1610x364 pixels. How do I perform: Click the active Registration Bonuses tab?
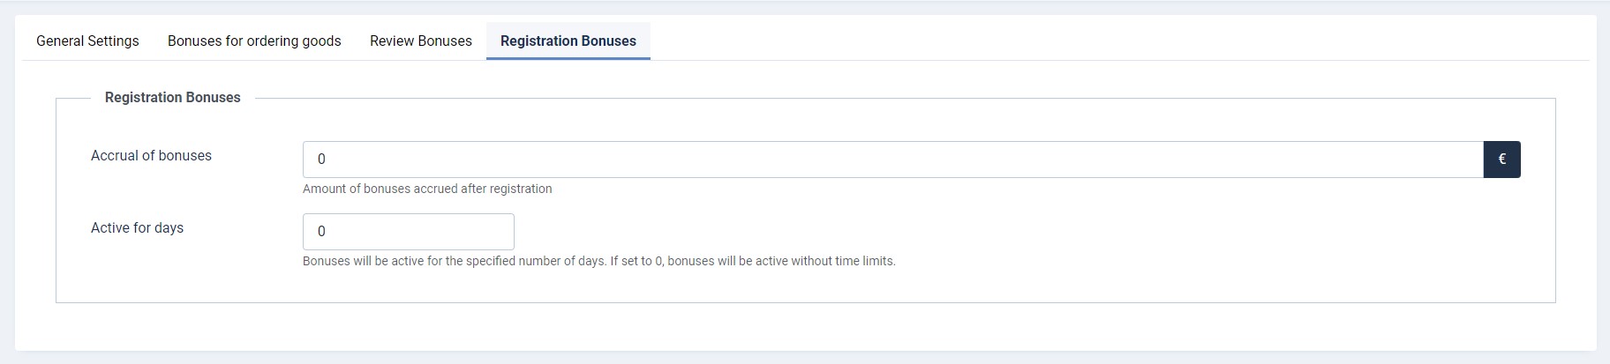point(568,41)
